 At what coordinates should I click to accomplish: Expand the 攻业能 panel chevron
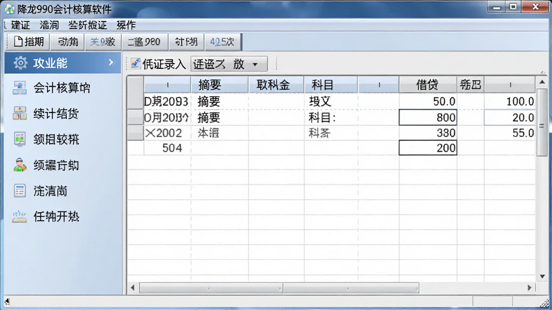(x=111, y=62)
